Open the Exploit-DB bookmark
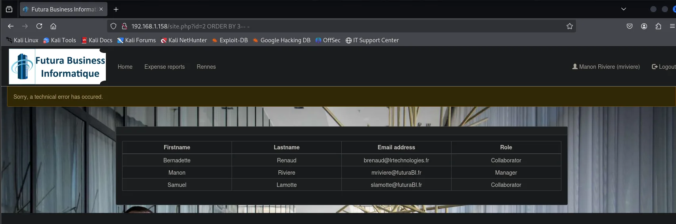This screenshot has height=224, width=676. coord(230,40)
